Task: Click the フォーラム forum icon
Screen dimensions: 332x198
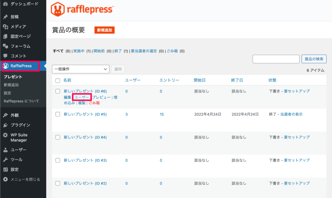Action: pyautogui.click(x=6, y=46)
